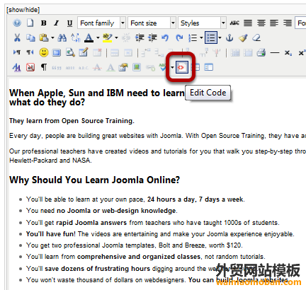Viewport: 306px width, 290px height.
Task: Click the Redo arrow
Action: pyautogui.click(x=179, y=37)
